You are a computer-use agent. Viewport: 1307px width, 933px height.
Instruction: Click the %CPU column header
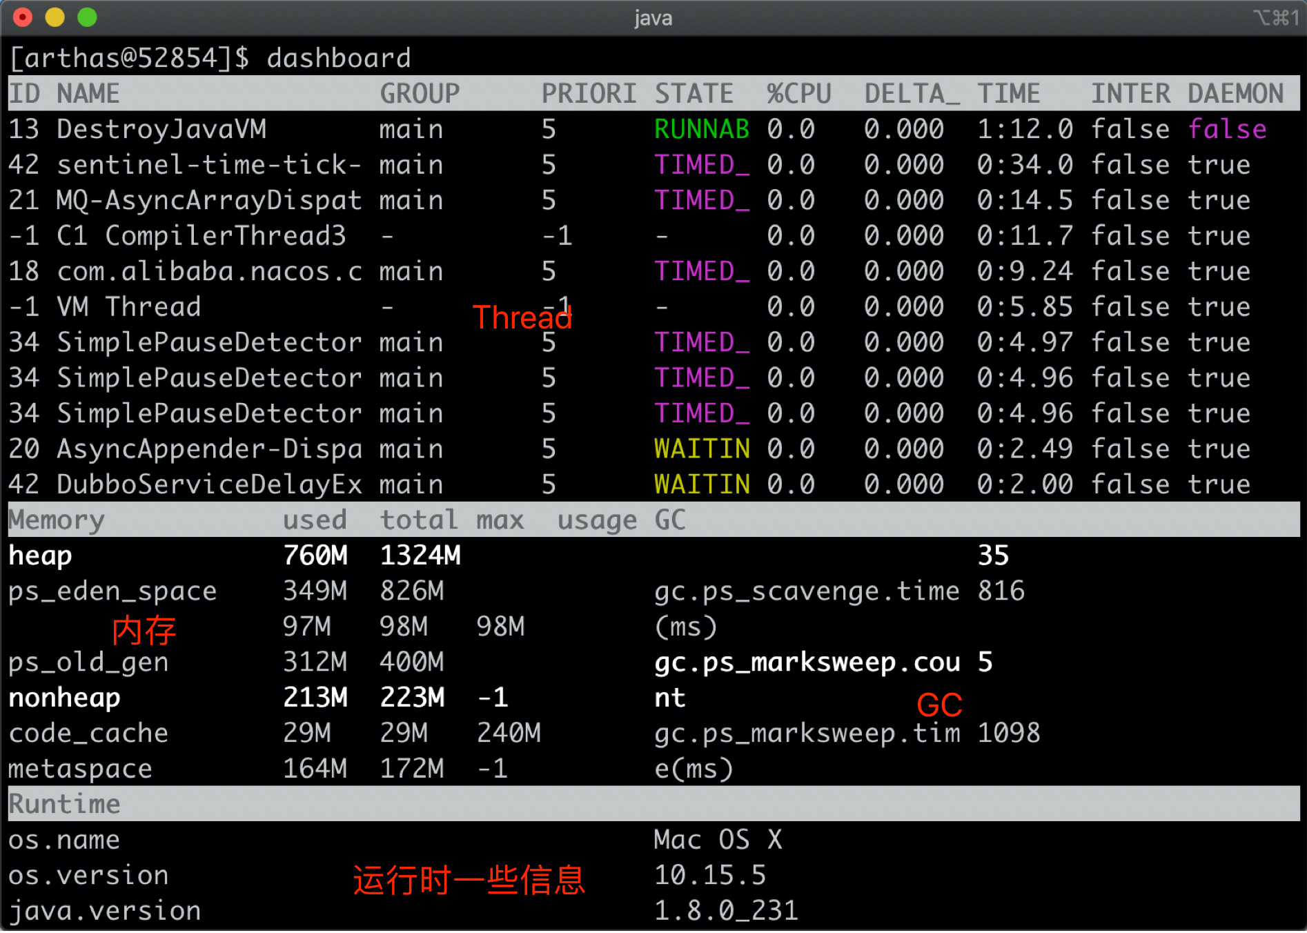798,92
